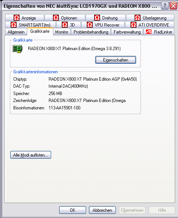Switch to the Monitor tab
The width and height of the screenshot is (178, 218).
[62, 32]
